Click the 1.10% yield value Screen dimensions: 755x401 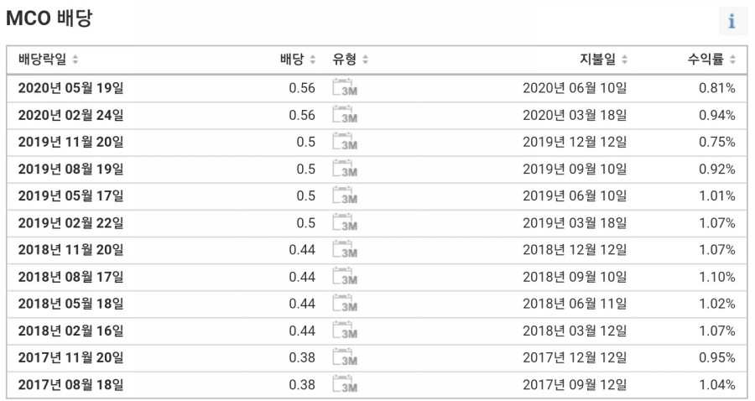717,277
